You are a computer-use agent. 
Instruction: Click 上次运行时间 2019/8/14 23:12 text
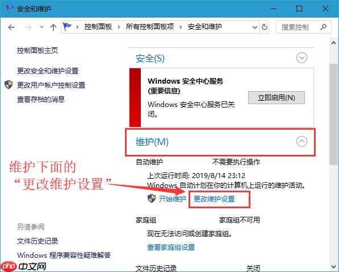196,175
